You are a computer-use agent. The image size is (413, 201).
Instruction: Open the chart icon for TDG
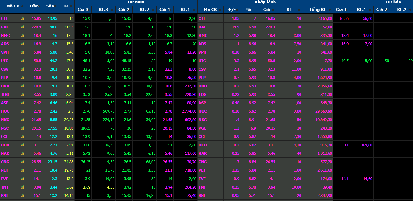[x=22, y=95]
